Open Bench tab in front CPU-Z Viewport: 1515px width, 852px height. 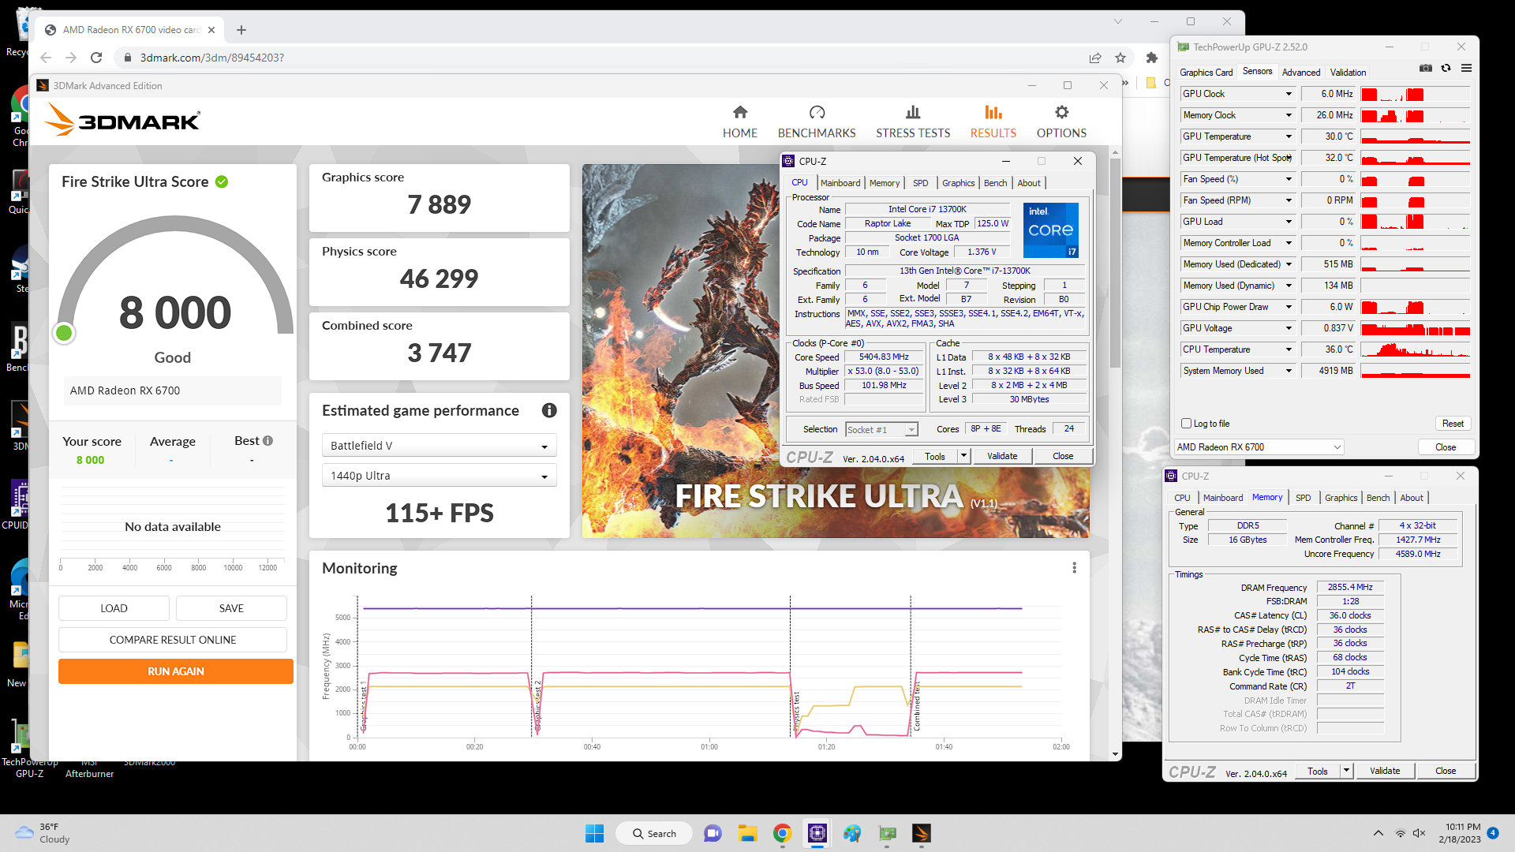tap(995, 183)
